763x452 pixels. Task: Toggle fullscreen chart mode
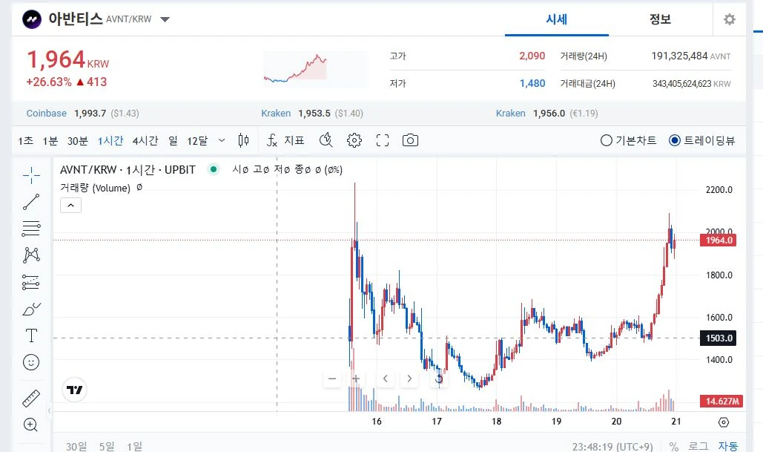383,140
